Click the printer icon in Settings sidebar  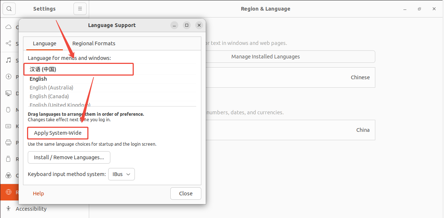(8, 142)
